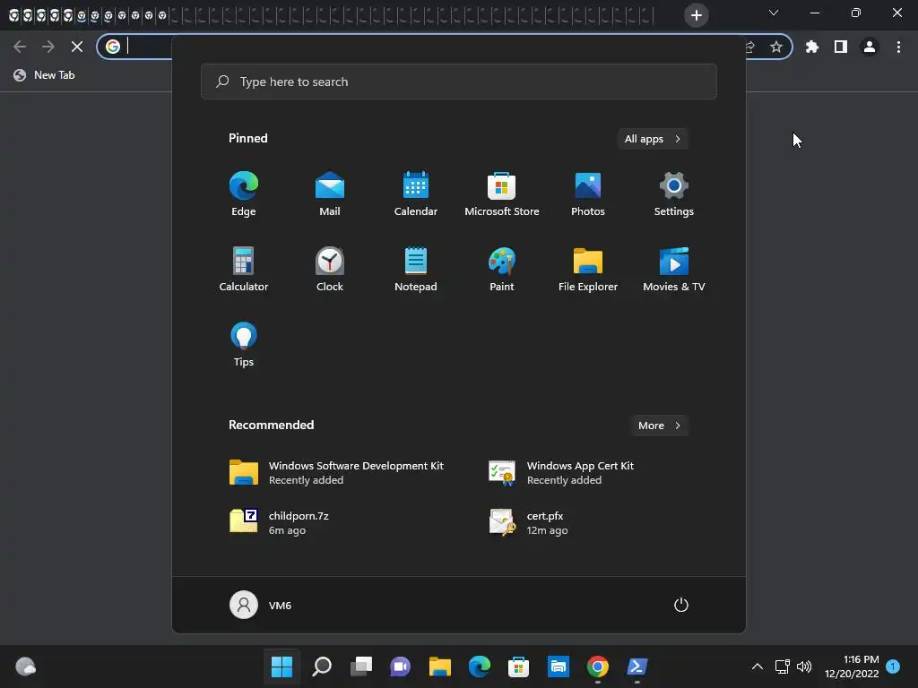This screenshot has height=688, width=918.
Task: Open network status in system tray
Action: click(x=782, y=666)
